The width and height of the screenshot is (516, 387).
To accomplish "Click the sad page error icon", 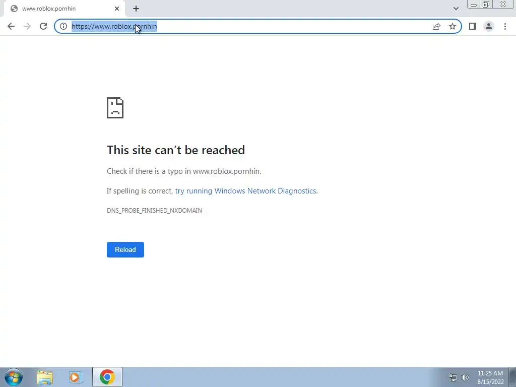I will coord(115,108).
